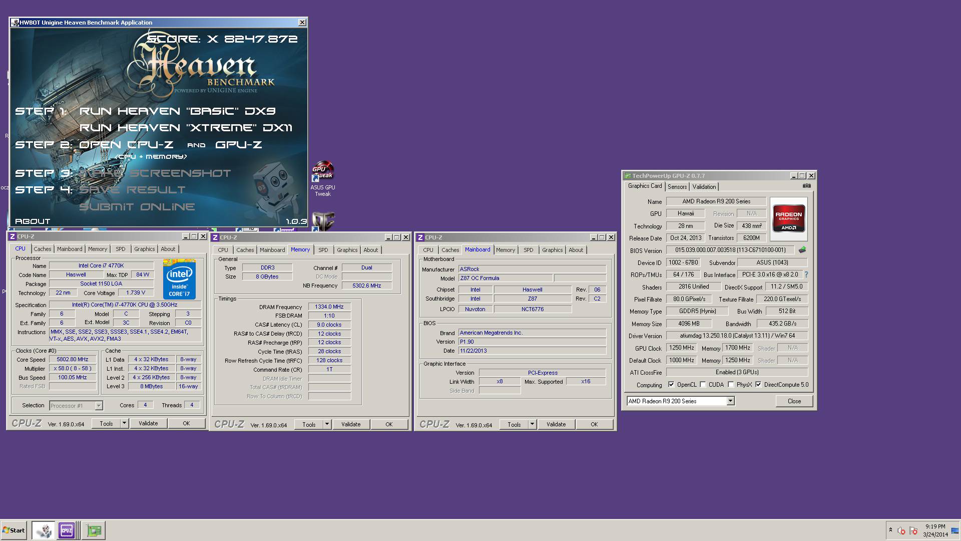Click the tray icon next to volume
Image resolution: width=961 pixels, height=541 pixels.
[x=913, y=530]
